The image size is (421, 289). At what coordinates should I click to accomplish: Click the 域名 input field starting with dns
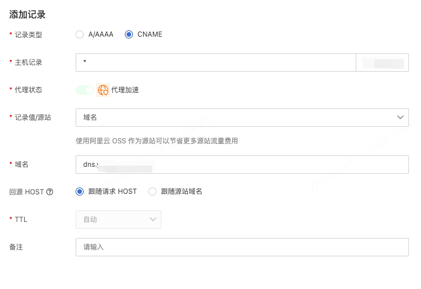coord(242,165)
